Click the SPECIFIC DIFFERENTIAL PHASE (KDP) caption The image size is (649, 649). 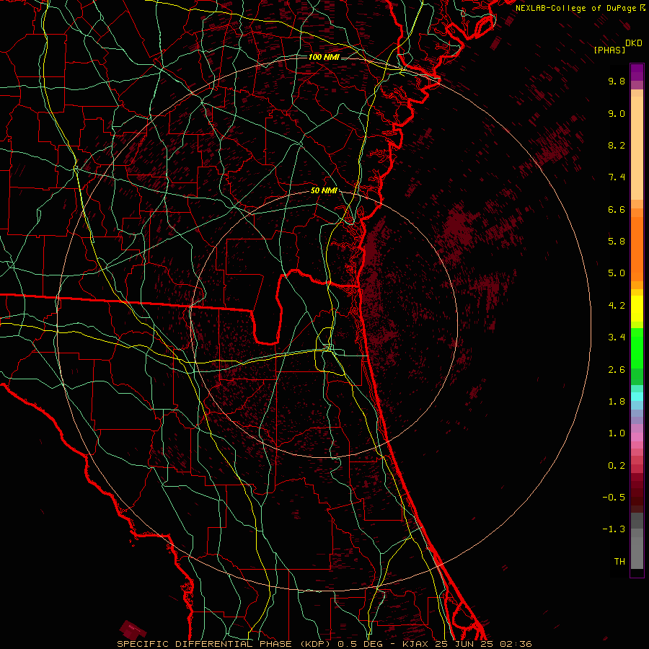click(x=225, y=644)
